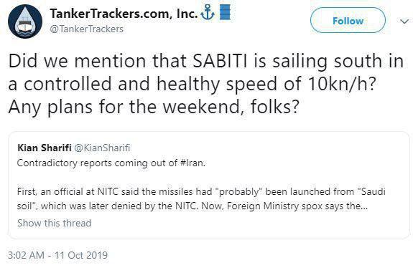
Task: Click 'Contradictory reports coming out' line
Action: click(x=111, y=163)
